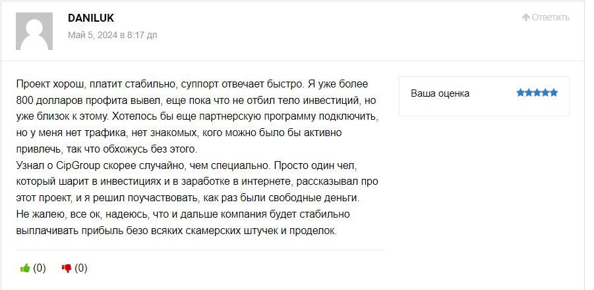Viewport: 594px width, 290px height.
Task: Click the dislike count next to thumbs-down
Action: click(81, 268)
